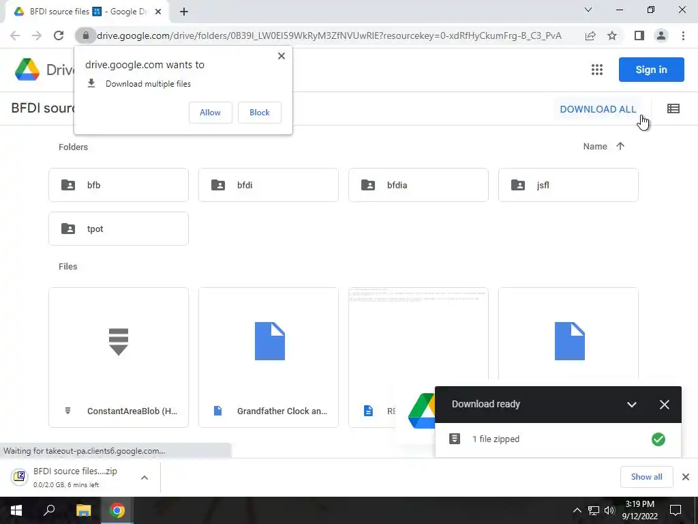
Task: Open the Google apps grid
Action: [x=596, y=70]
